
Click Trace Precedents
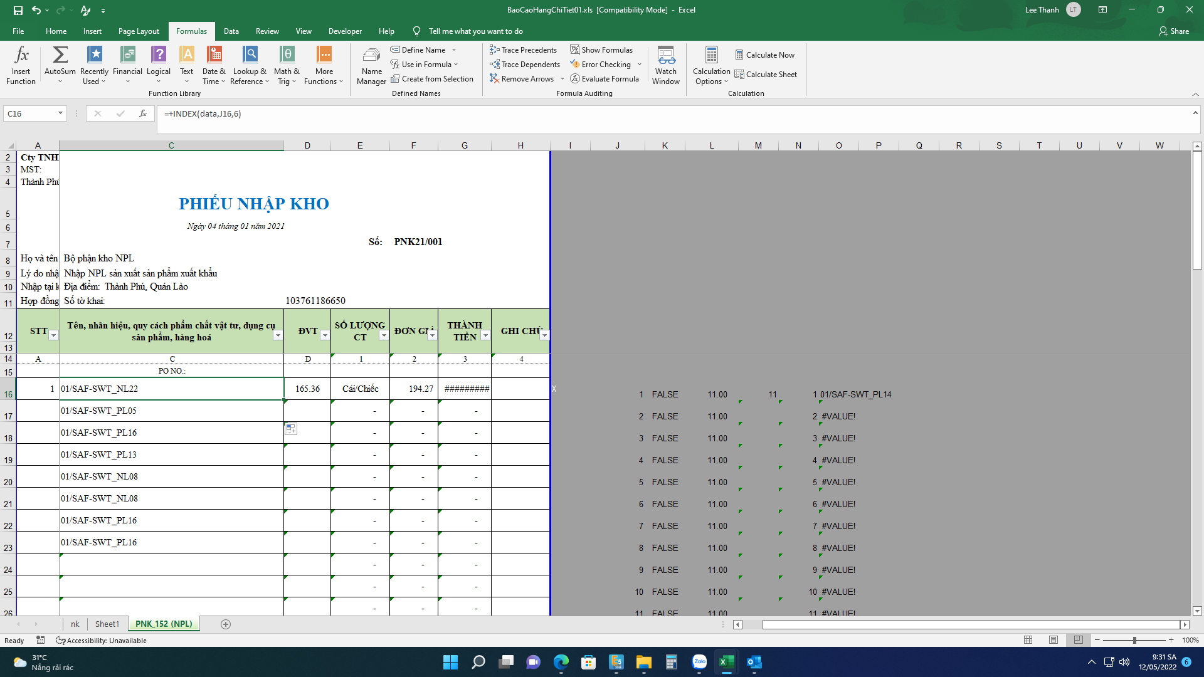pos(523,50)
